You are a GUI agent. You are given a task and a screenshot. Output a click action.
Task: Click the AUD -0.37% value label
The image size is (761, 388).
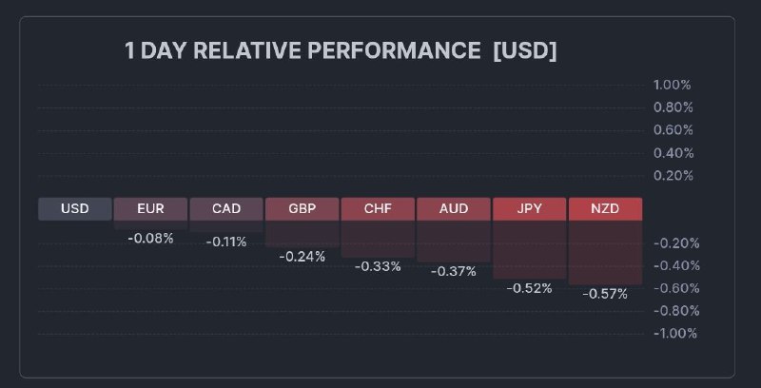[x=453, y=271]
